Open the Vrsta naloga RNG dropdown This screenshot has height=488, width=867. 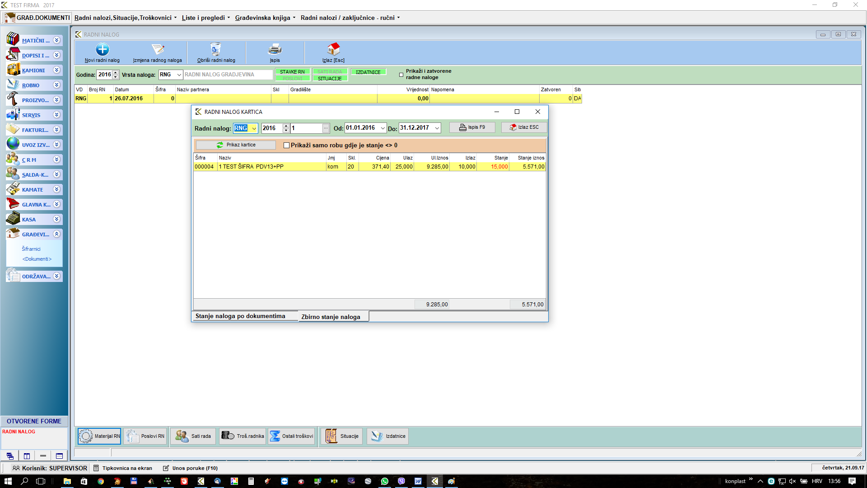[x=179, y=75]
